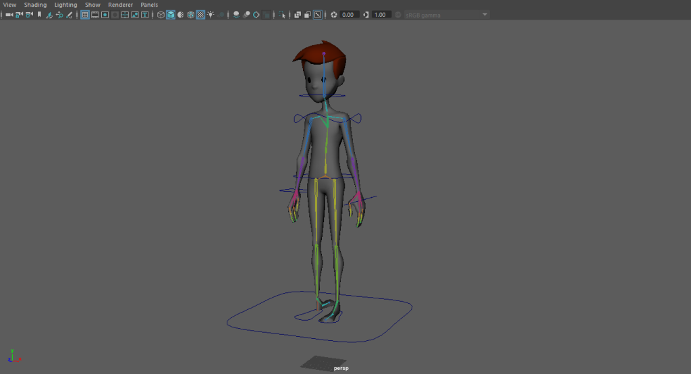
Task: Toggle the viewport Grid display
Action: [85, 14]
